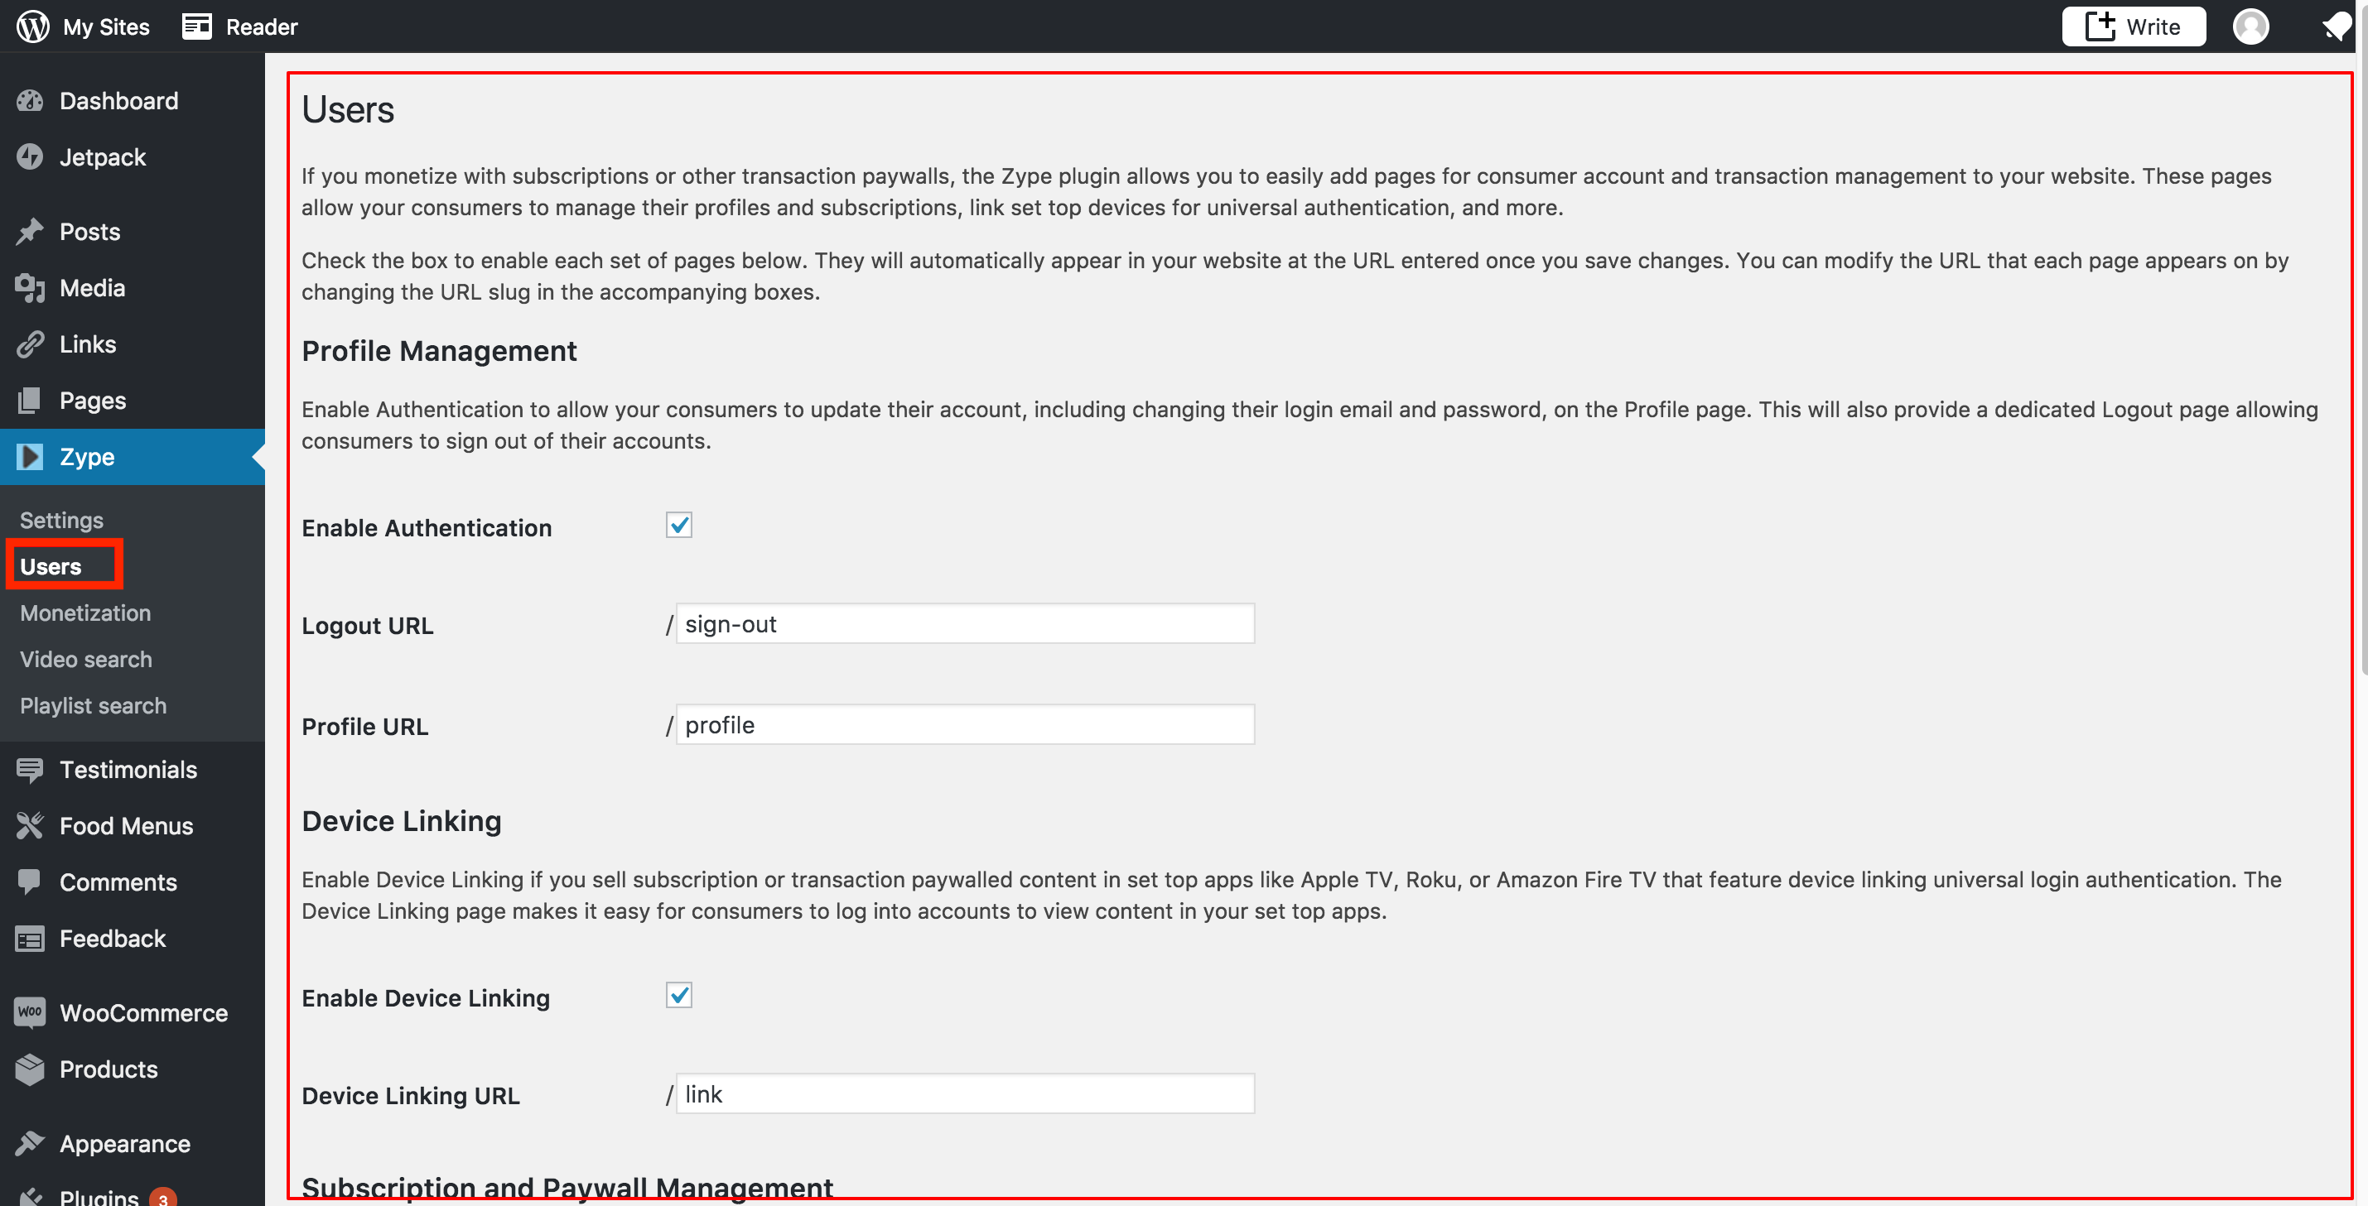The height and width of the screenshot is (1206, 2368).
Task: Click the Write button
Action: coord(2134,26)
